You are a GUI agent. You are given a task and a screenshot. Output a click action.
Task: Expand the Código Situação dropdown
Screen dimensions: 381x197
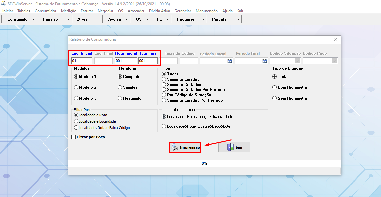(x=297, y=61)
